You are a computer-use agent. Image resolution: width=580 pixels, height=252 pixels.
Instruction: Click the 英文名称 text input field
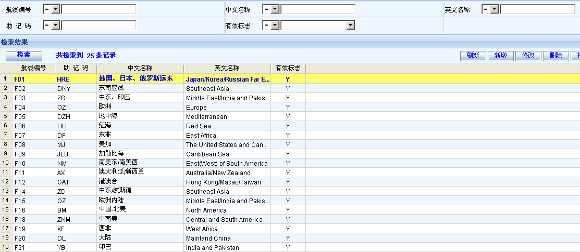click(537, 9)
